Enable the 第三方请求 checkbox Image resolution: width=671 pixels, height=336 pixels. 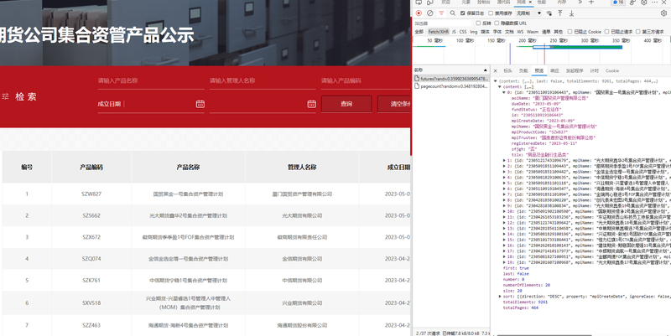tap(637, 32)
